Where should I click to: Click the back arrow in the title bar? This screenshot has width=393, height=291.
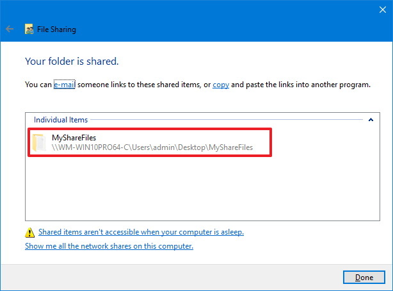(x=10, y=29)
